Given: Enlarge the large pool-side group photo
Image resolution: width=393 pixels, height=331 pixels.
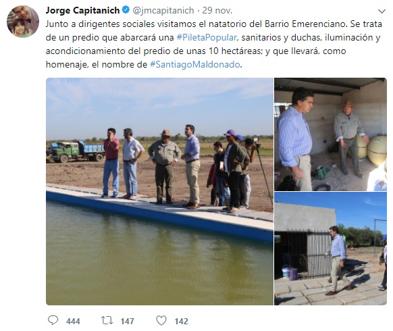Looking at the screenshot, I should (x=159, y=191).
